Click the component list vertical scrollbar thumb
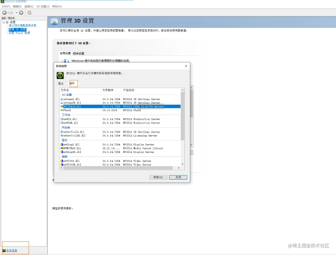This screenshot has height=255, width=336. pyautogui.click(x=183, y=116)
